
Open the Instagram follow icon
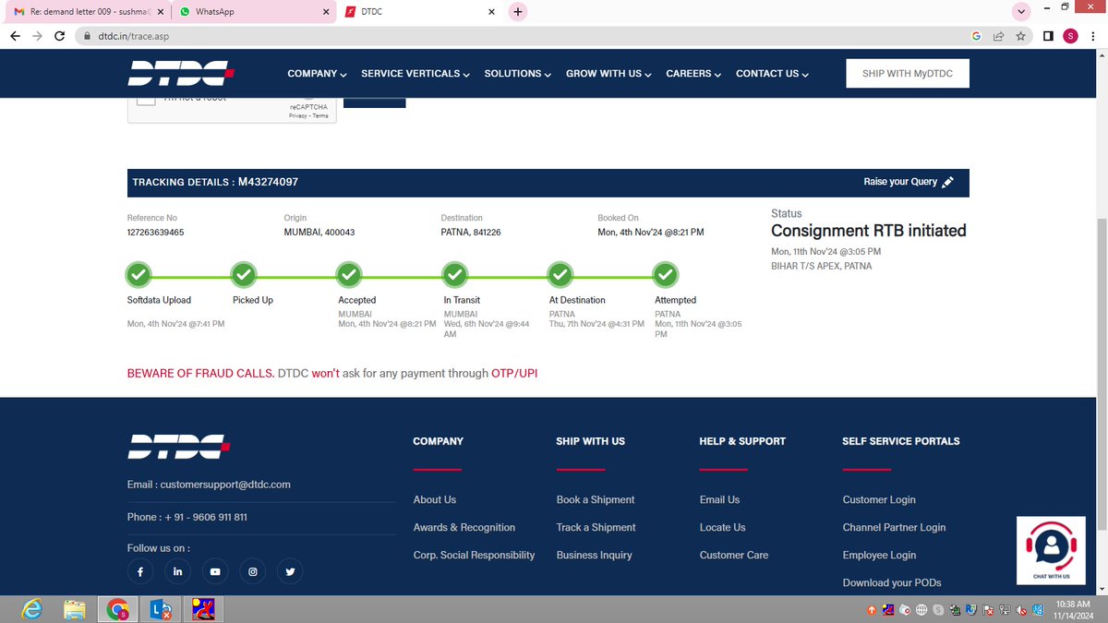click(253, 572)
